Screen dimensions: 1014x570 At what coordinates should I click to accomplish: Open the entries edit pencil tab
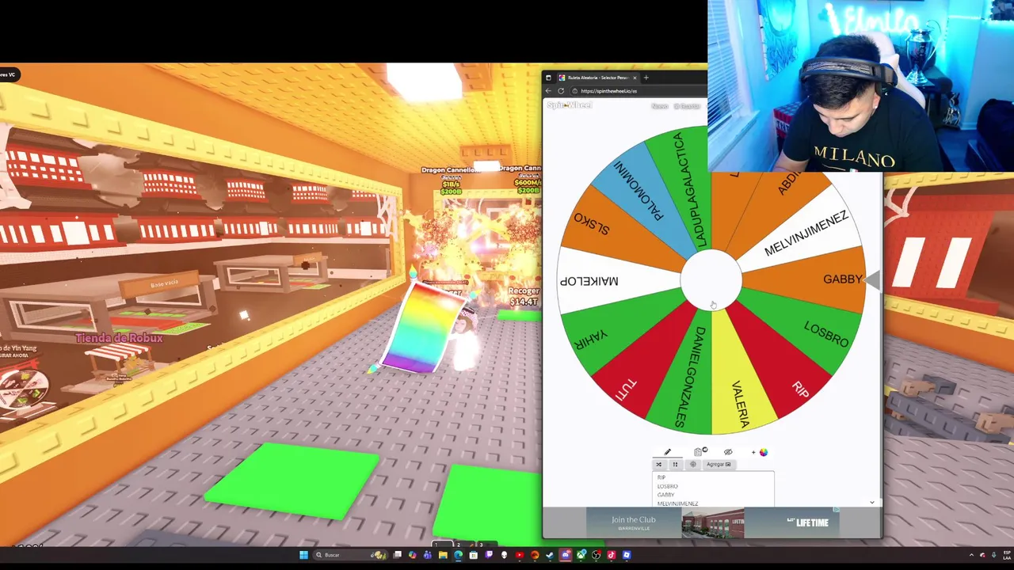pyautogui.click(x=667, y=452)
